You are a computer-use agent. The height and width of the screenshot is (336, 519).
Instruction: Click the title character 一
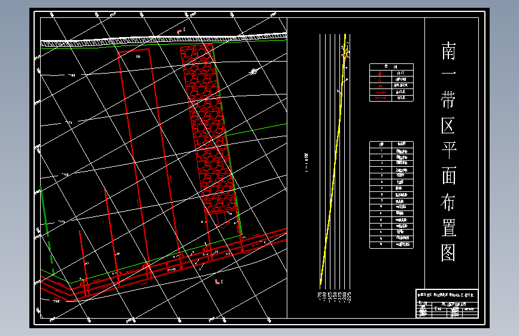(448, 73)
